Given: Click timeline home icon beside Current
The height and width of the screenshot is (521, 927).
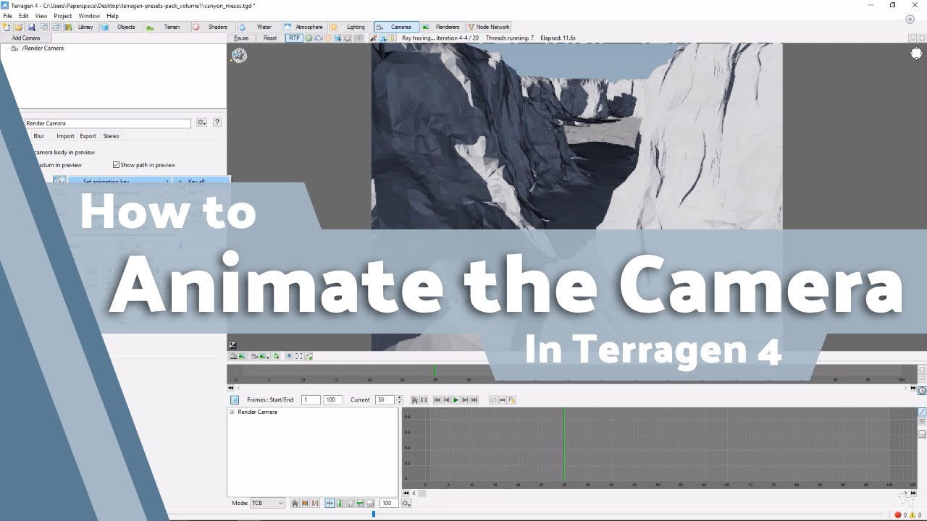Looking at the screenshot, I should 415,399.
